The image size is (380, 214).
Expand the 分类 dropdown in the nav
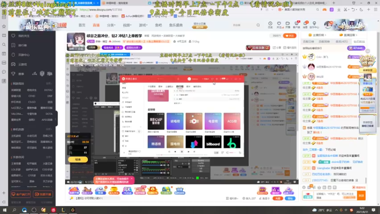tap(111, 25)
